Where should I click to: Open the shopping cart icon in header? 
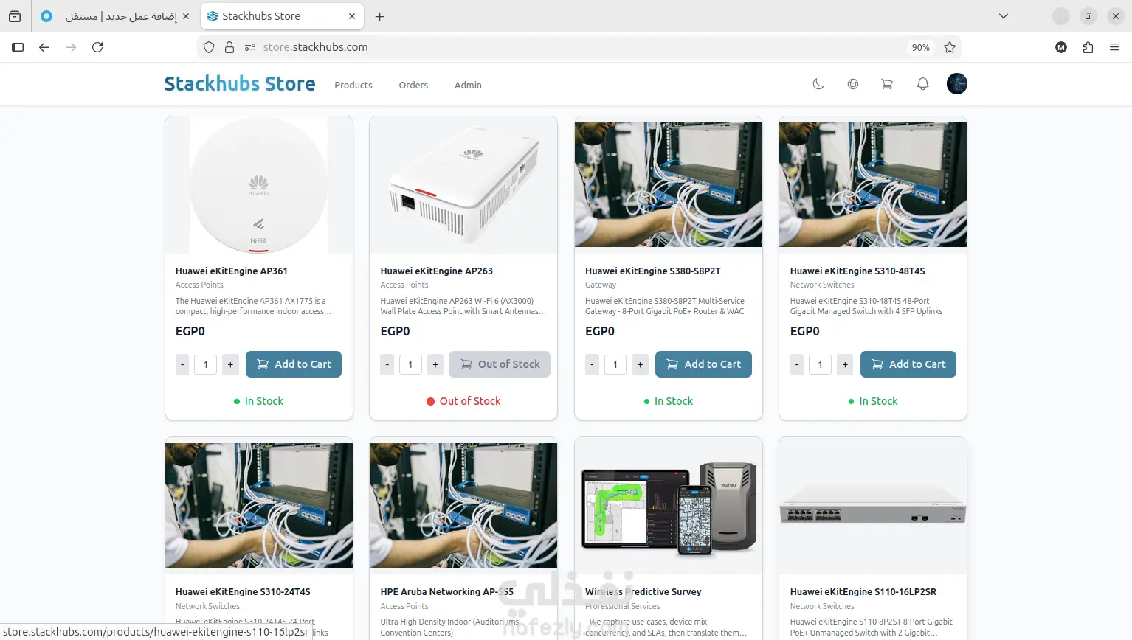point(887,84)
